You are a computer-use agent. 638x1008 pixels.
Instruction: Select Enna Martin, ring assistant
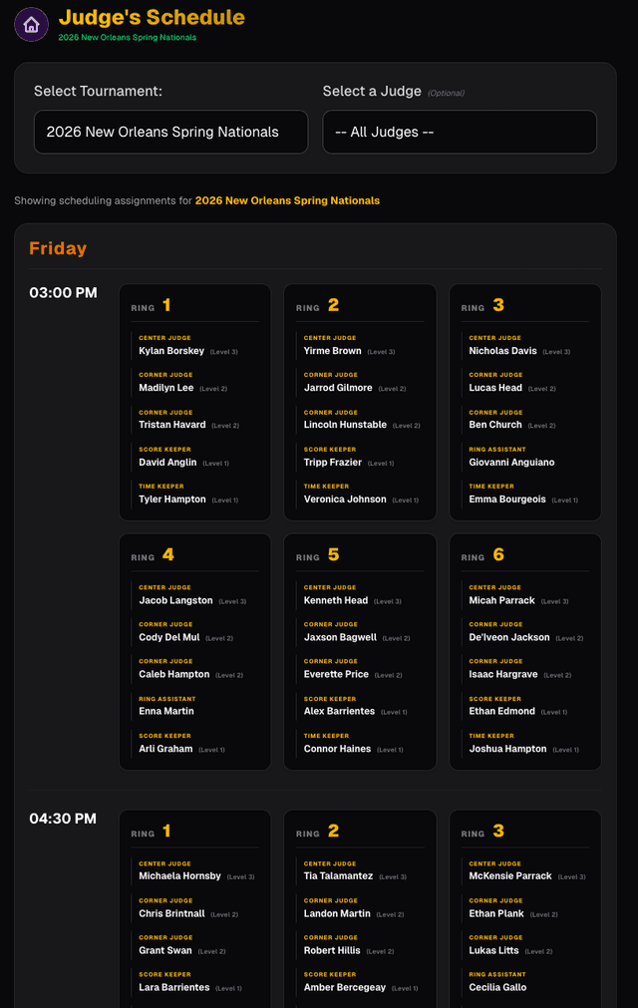[166, 711]
